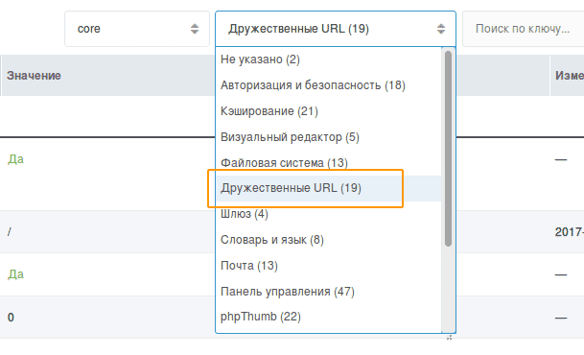
Task: Collapse the Дружественные URL (19) area dropdown
Action: [x=336, y=29]
